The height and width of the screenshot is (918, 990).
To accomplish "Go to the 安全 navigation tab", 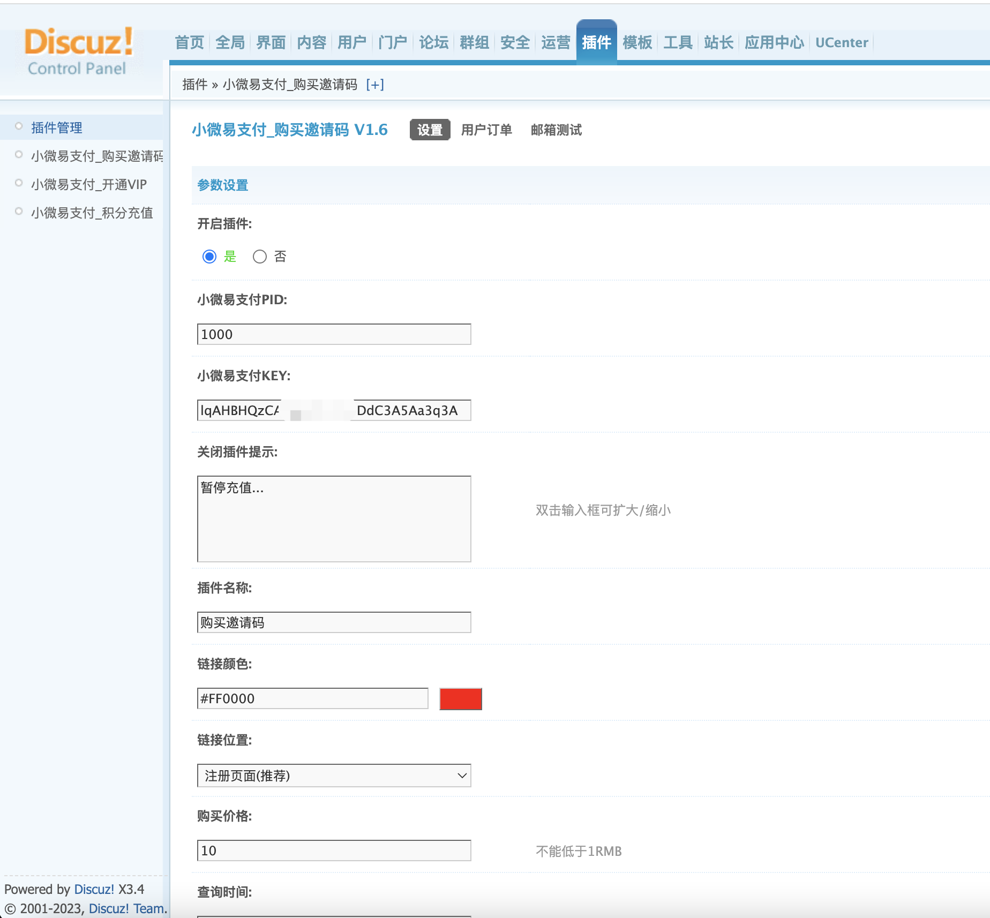I will (x=515, y=42).
